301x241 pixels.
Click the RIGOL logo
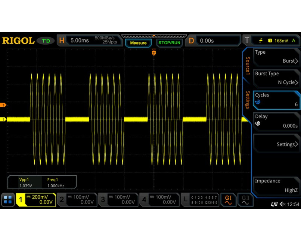[x=18, y=41]
